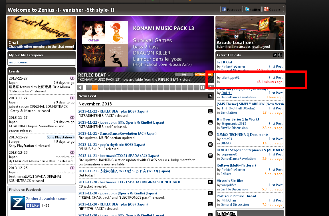Viewport: 329px width, 216px height.
Task: Toggle the moon icon in Latest 10 Posts header
Action: (x=280, y=55)
